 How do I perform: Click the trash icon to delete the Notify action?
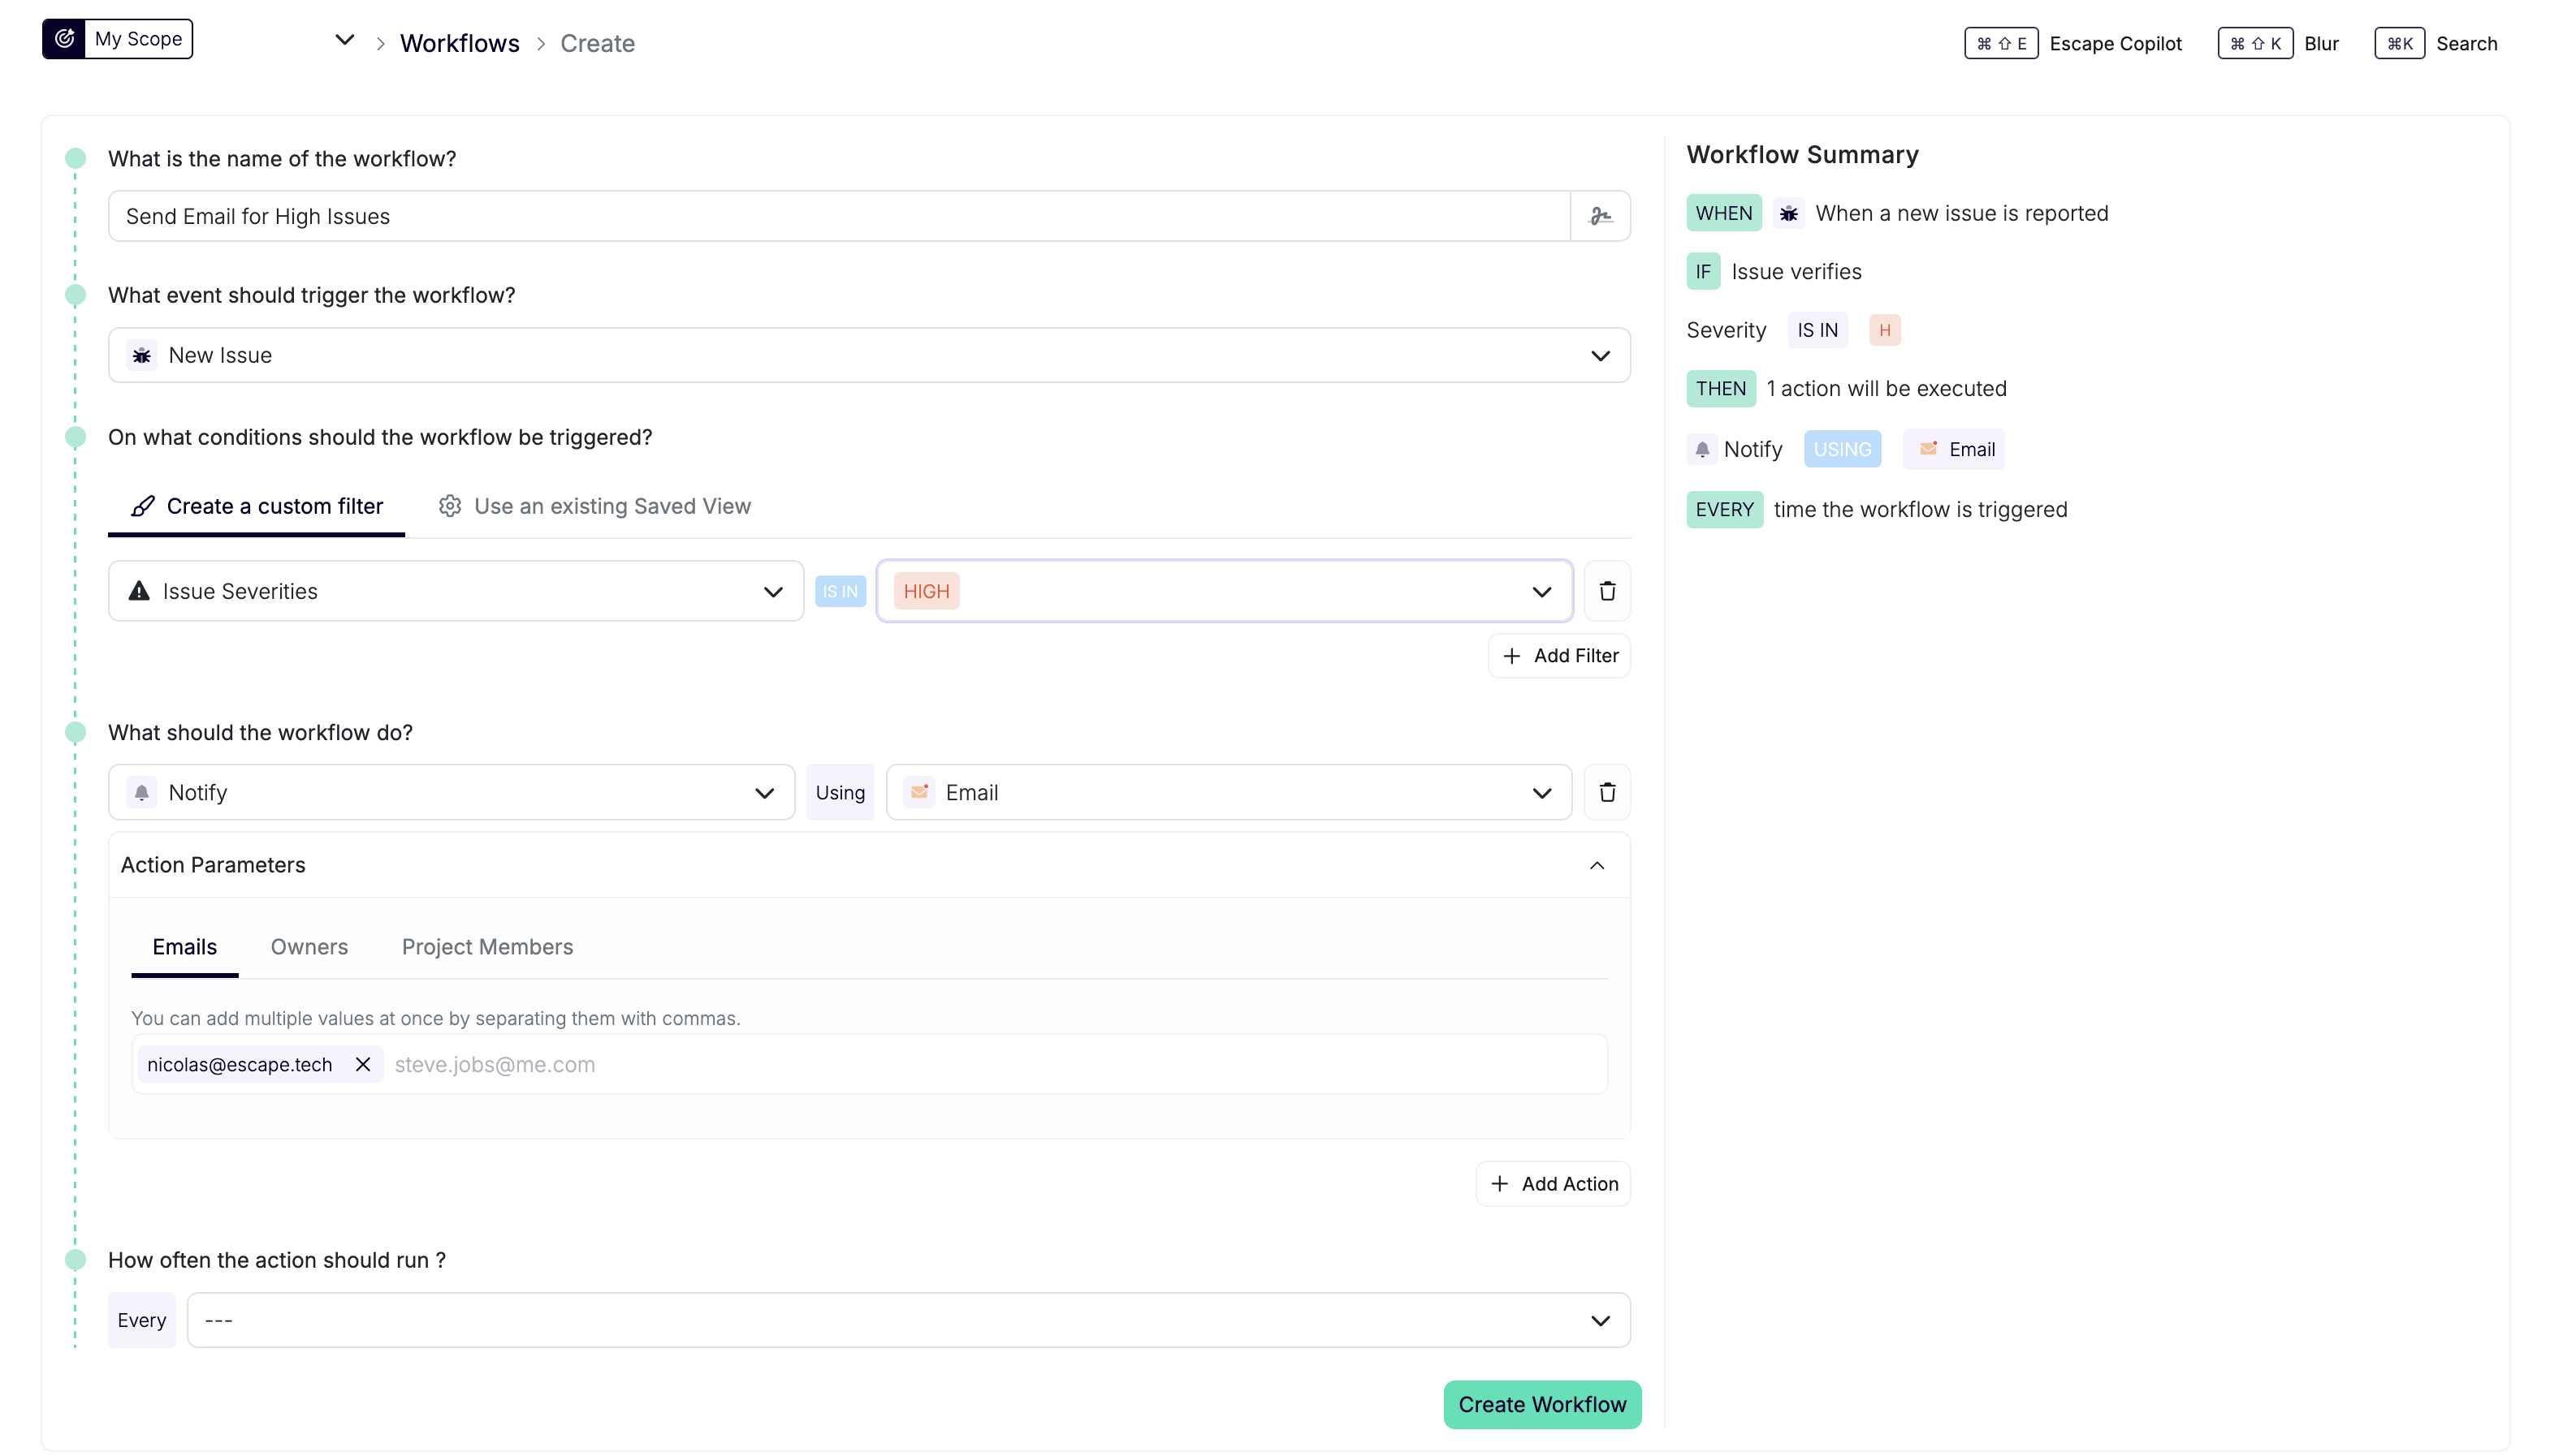click(x=1606, y=791)
